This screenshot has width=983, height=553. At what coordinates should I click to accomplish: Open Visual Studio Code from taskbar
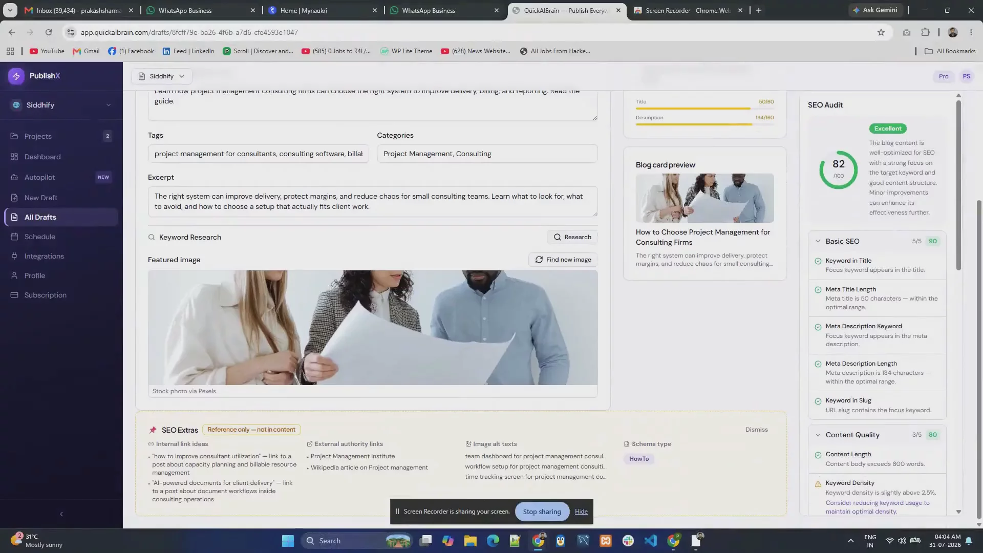[650, 541]
